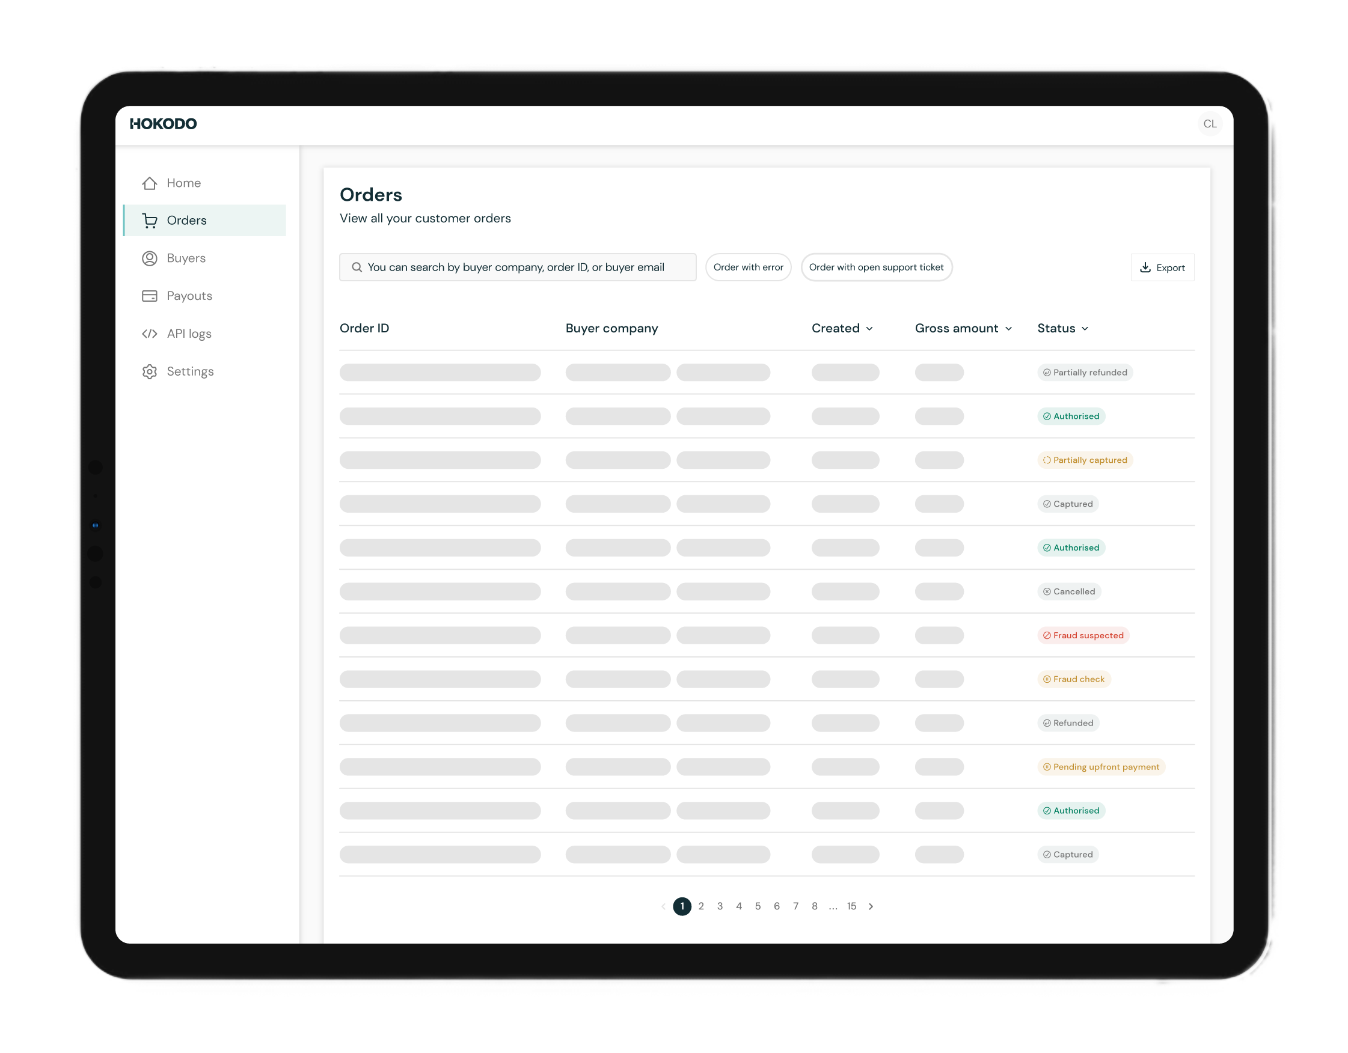Viewport: 1348px width, 1053px height.
Task: Go to page 5
Action: [x=758, y=906]
